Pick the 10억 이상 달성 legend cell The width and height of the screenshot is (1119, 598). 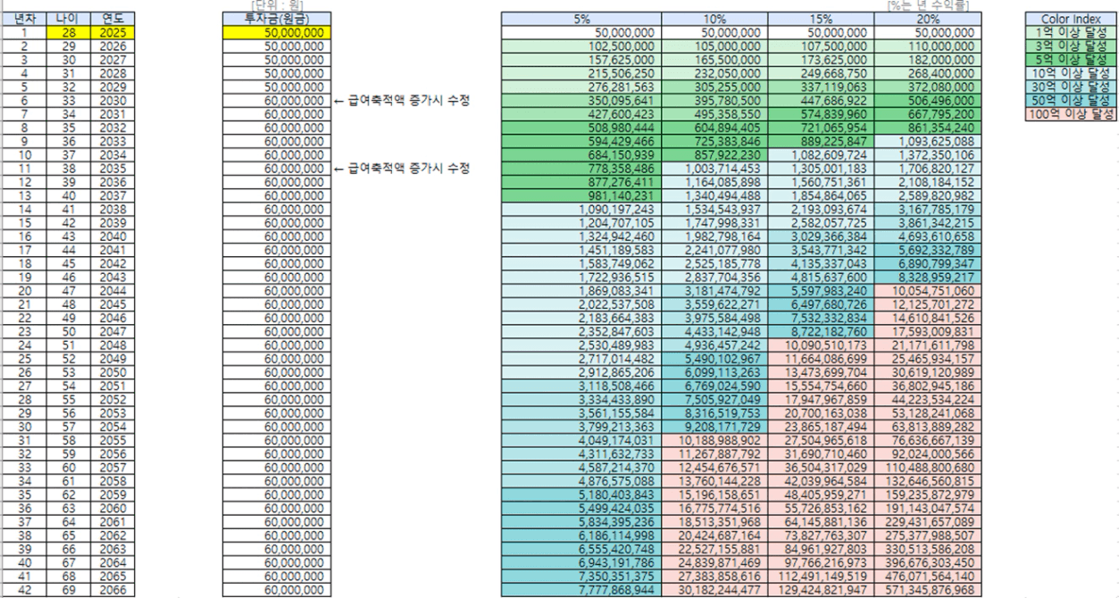(1071, 72)
